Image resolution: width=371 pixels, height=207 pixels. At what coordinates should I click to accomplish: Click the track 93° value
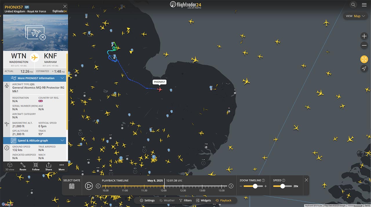[x=41, y=134]
